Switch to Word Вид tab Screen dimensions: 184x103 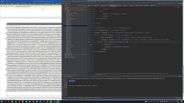[x=53, y=4]
